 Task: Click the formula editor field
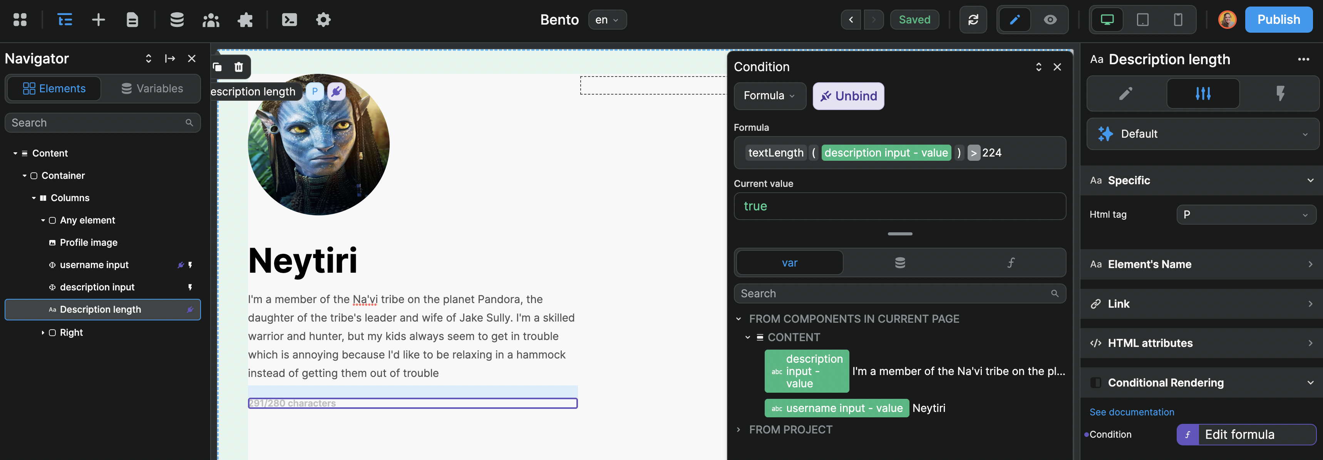click(900, 153)
